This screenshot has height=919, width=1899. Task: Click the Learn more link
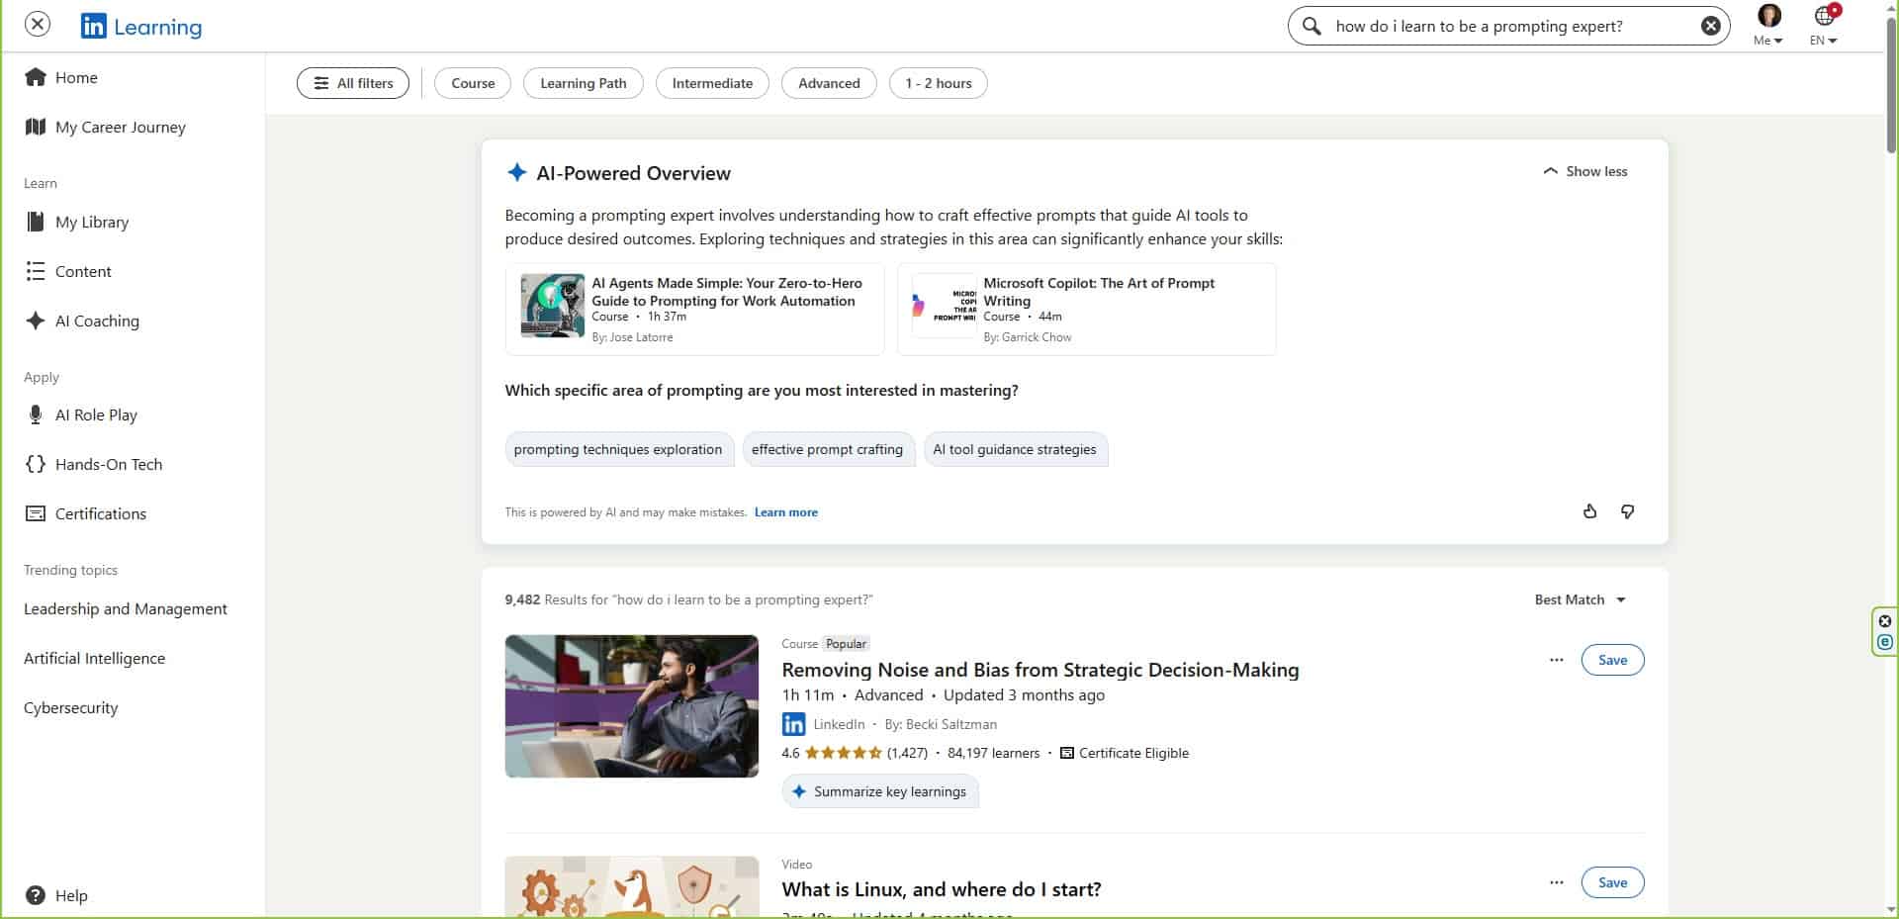point(785,512)
